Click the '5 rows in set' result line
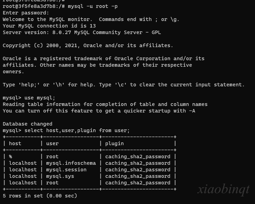The width and height of the screenshot is (255, 204). pos(40,196)
